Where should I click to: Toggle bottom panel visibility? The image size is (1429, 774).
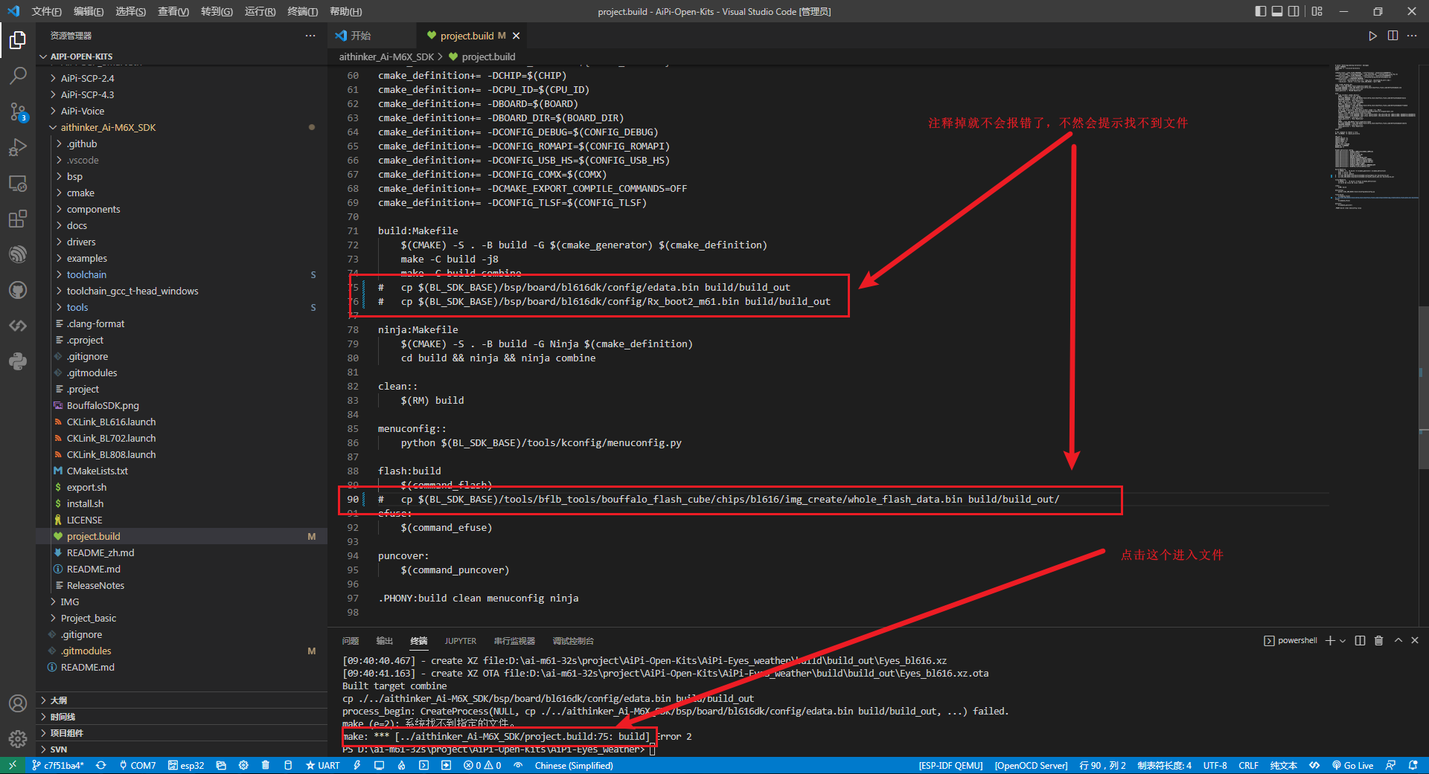pos(1277,11)
